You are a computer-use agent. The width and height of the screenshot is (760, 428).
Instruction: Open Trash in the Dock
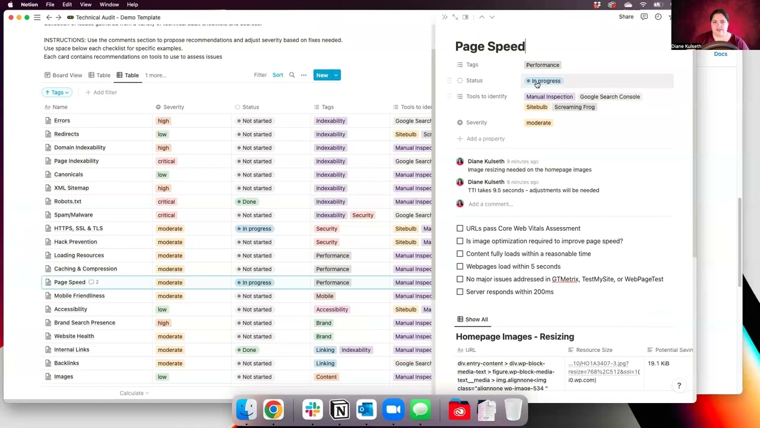(x=514, y=410)
